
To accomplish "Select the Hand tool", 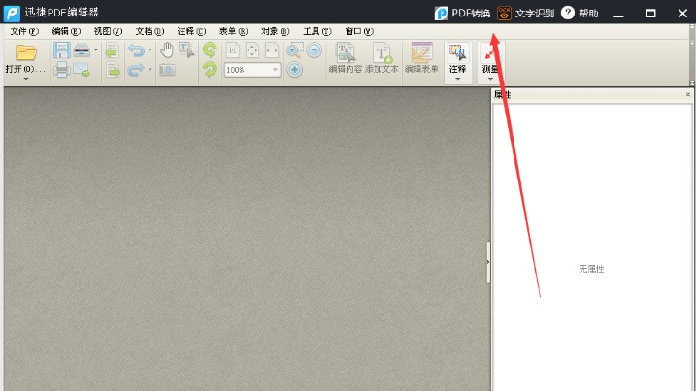I will [167, 50].
